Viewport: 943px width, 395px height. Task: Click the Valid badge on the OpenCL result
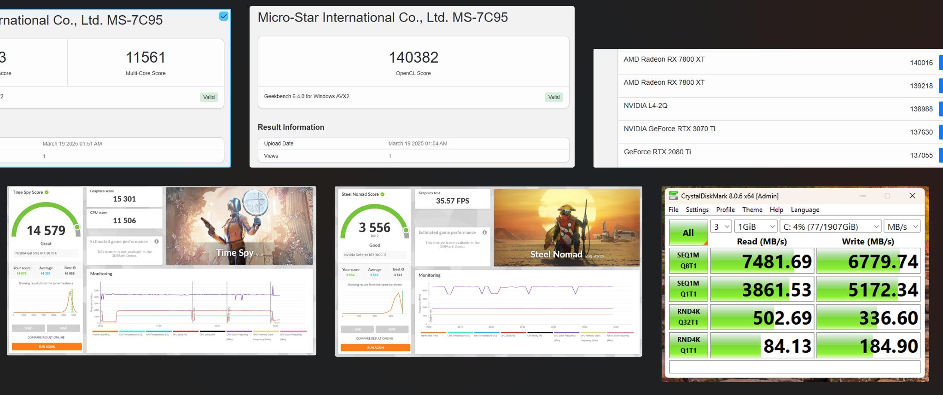tap(554, 97)
